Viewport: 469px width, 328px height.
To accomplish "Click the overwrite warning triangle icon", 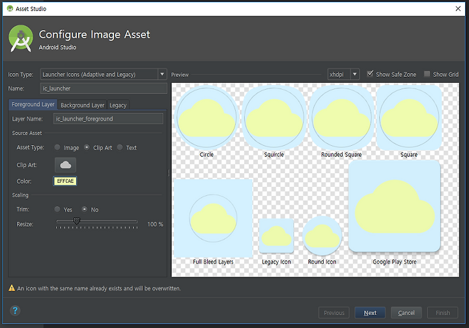I will [x=12, y=288].
